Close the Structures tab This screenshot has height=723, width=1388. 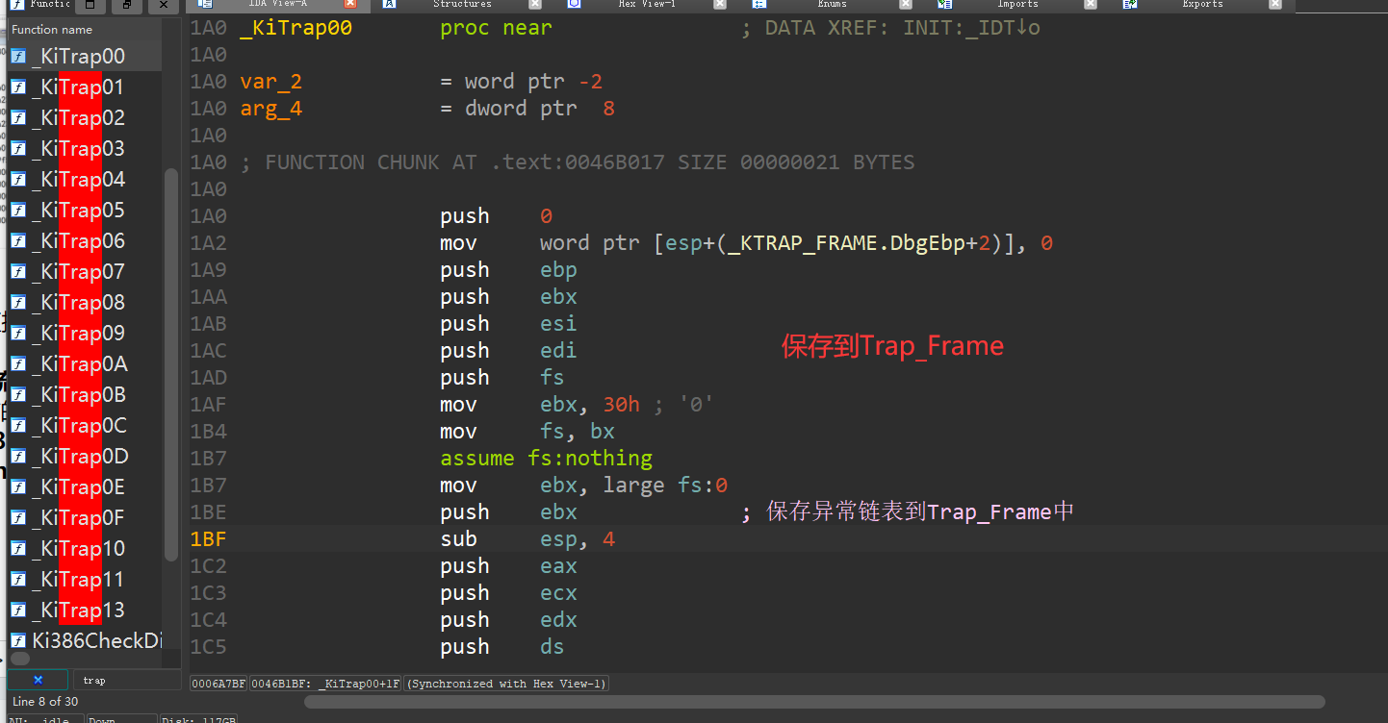[x=535, y=4]
